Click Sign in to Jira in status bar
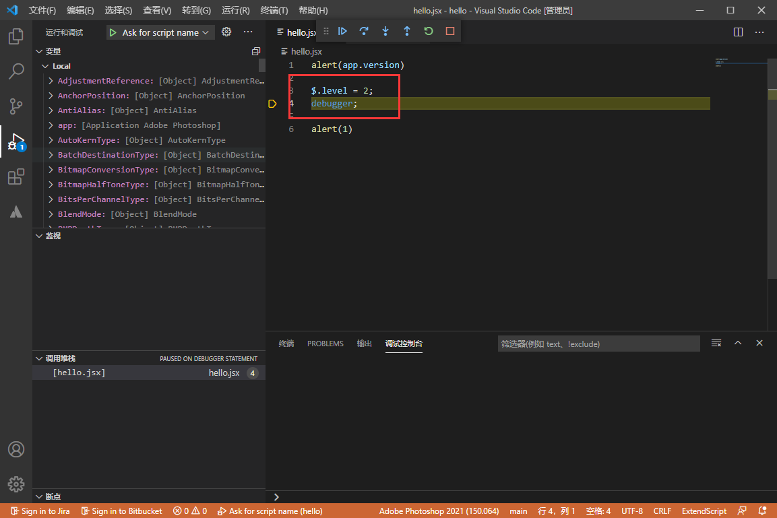This screenshot has width=777, height=518. 40,511
